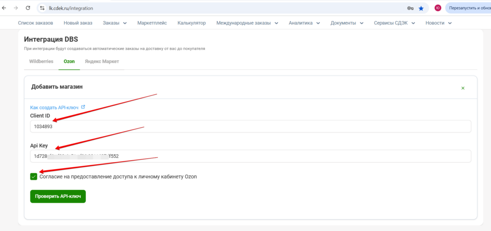The height and width of the screenshot is (231, 491).
Task: Select the Ozon tab
Action: [x=69, y=61]
